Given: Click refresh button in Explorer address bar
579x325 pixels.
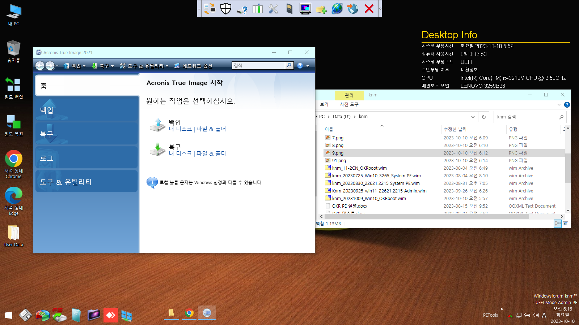Looking at the screenshot, I should click(x=484, y=117).
